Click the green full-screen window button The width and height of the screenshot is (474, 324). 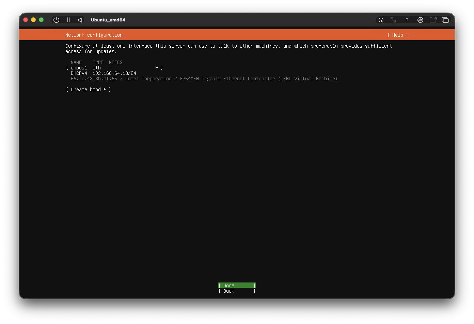tap(41, 20)
